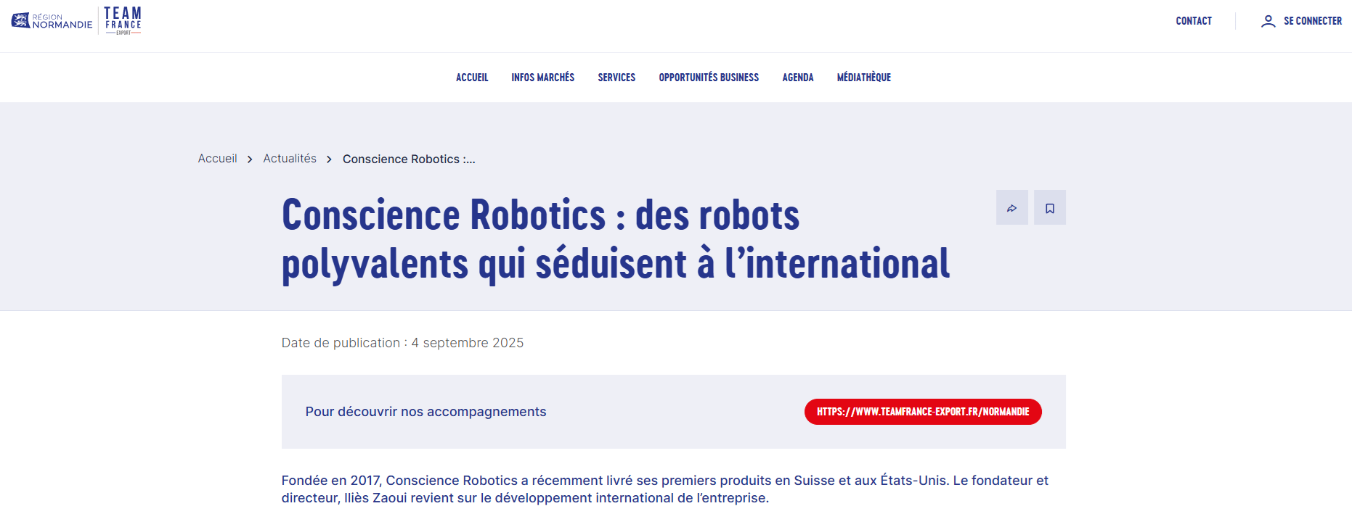Open the Infos marchés menu
1352x506 pixels.
(x=542, y=78)
